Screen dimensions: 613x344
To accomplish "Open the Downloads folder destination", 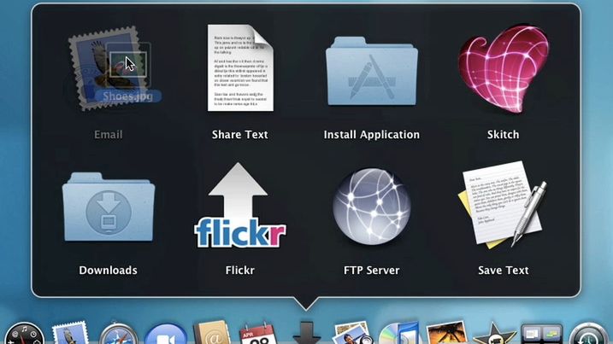I will click(109, 207).
